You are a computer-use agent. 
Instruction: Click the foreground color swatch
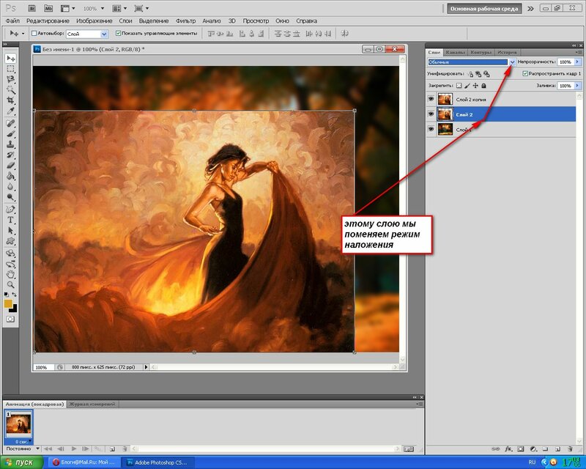pos(8,303)
